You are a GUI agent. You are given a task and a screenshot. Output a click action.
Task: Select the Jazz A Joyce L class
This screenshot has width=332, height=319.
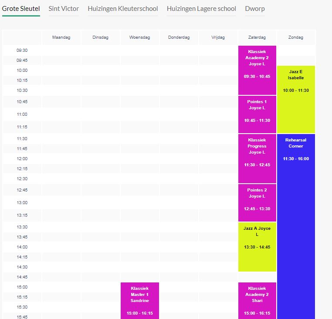pyautogui.click(x=257, y=247)
